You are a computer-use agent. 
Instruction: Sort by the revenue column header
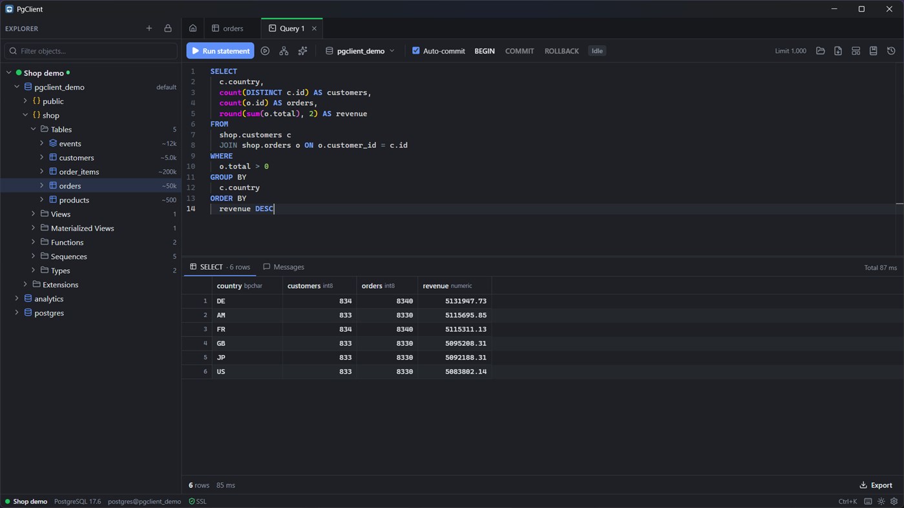point(454,286)
